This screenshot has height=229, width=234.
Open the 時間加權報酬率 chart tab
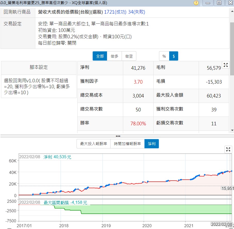coord(127,144)
